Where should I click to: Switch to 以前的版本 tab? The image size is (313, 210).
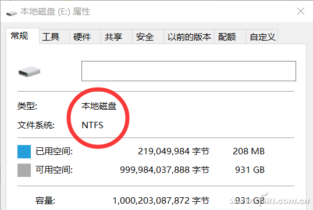pos(189,37)
